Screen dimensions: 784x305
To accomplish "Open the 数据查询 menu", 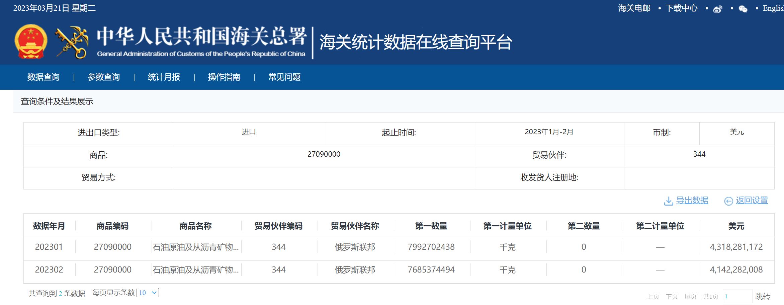I will pos(43,77).
